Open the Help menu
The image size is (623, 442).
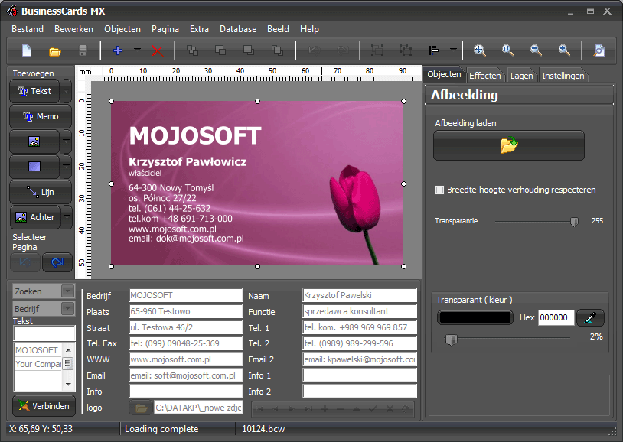point(309,29)
